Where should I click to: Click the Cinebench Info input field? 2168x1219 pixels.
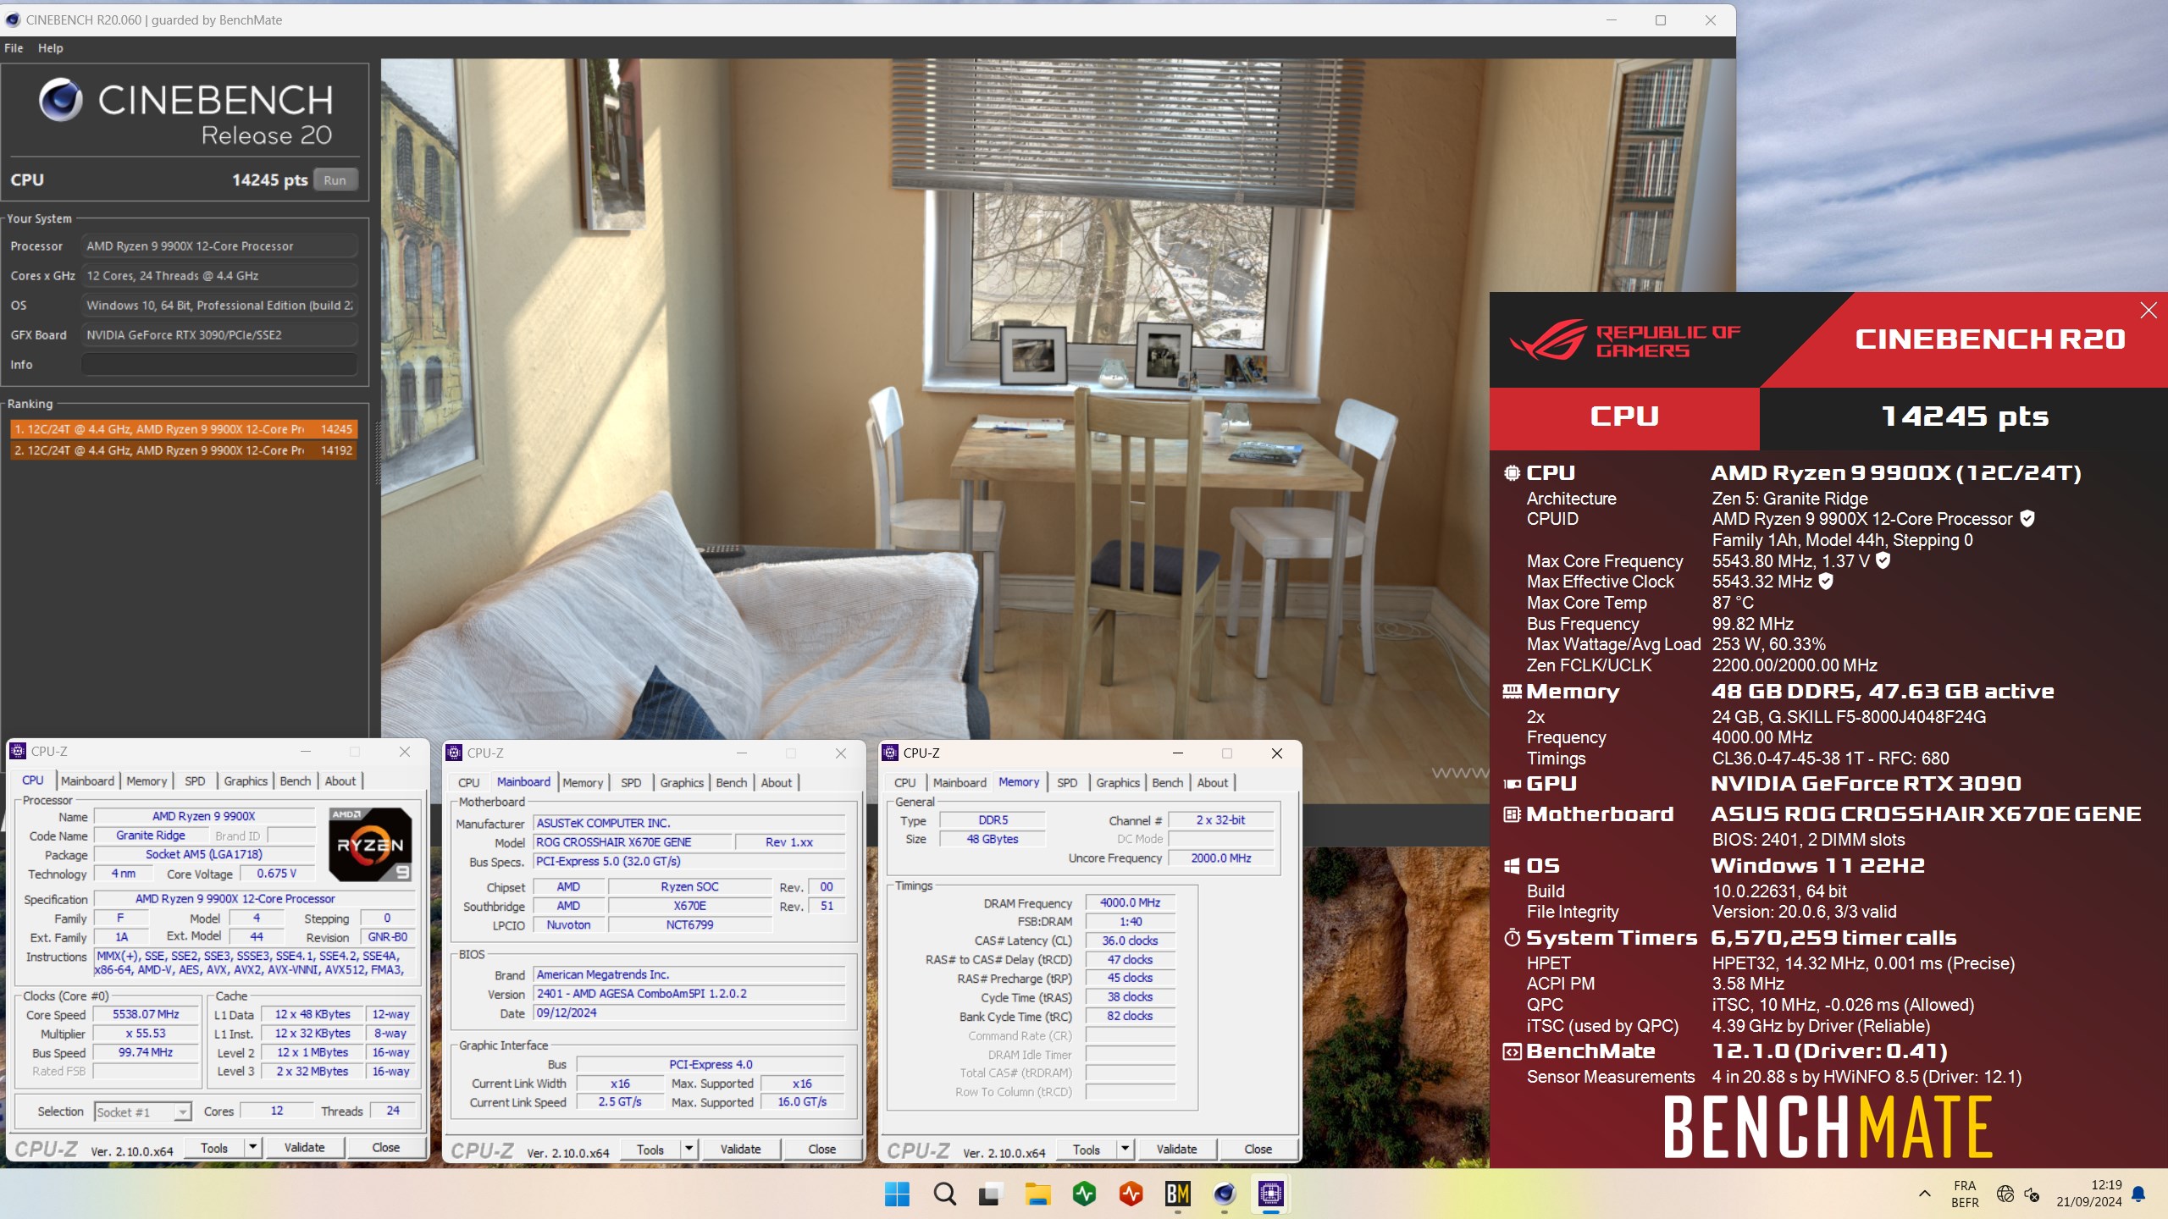click(219, 365)
